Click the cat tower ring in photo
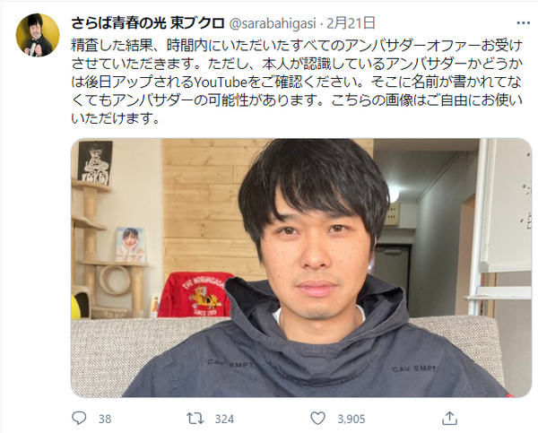The image size is (538, 433). pos(115,280)
